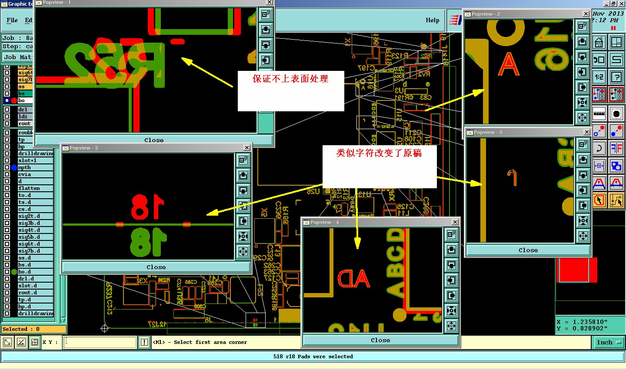Click the 'Selected : 0' counter
Screen dimensions: 626x370
(x=34, y=329)
